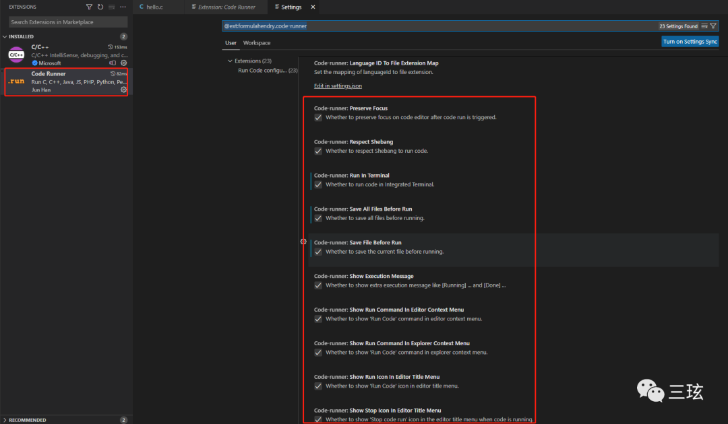This screenshot has height=424, width=728.
Task: Click the gear icon beside Save File Before Run
Action: [x=303, y=242]
